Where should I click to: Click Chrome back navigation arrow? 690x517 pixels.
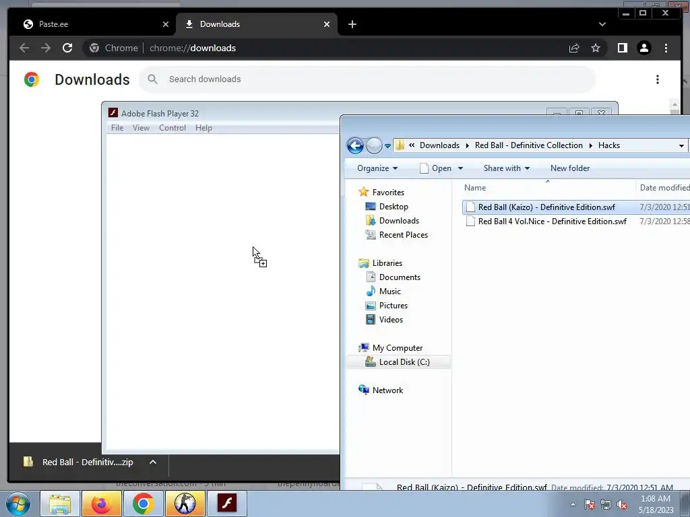(x=24, y=48)
